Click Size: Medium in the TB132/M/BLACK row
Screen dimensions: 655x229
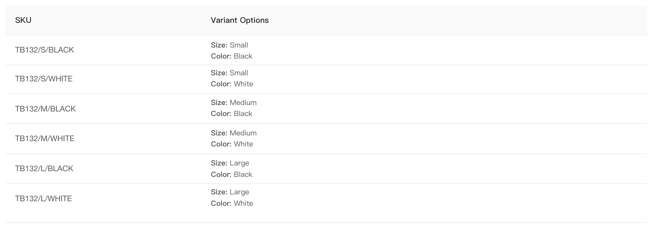(234, 103)
